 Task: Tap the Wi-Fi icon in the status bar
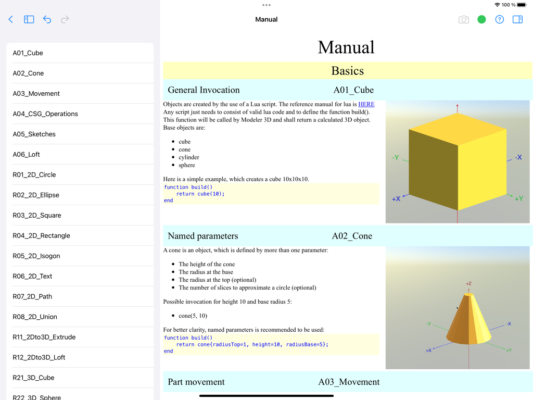(496, 4)
